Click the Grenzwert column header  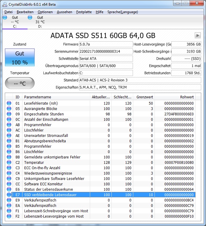tap(144, 97)
